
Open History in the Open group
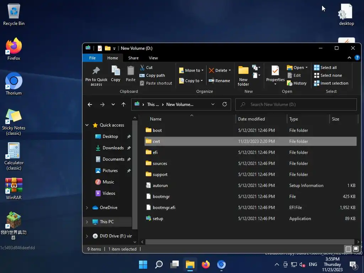297,83
